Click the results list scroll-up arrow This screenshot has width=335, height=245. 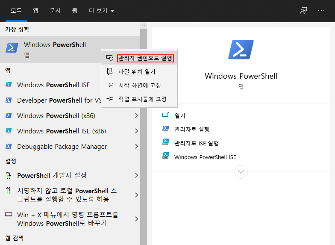coord(144,26)
